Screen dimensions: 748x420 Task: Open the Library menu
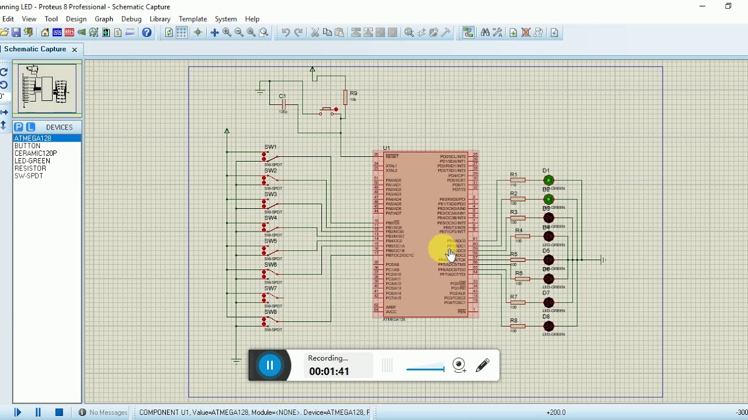click(160, 19)
